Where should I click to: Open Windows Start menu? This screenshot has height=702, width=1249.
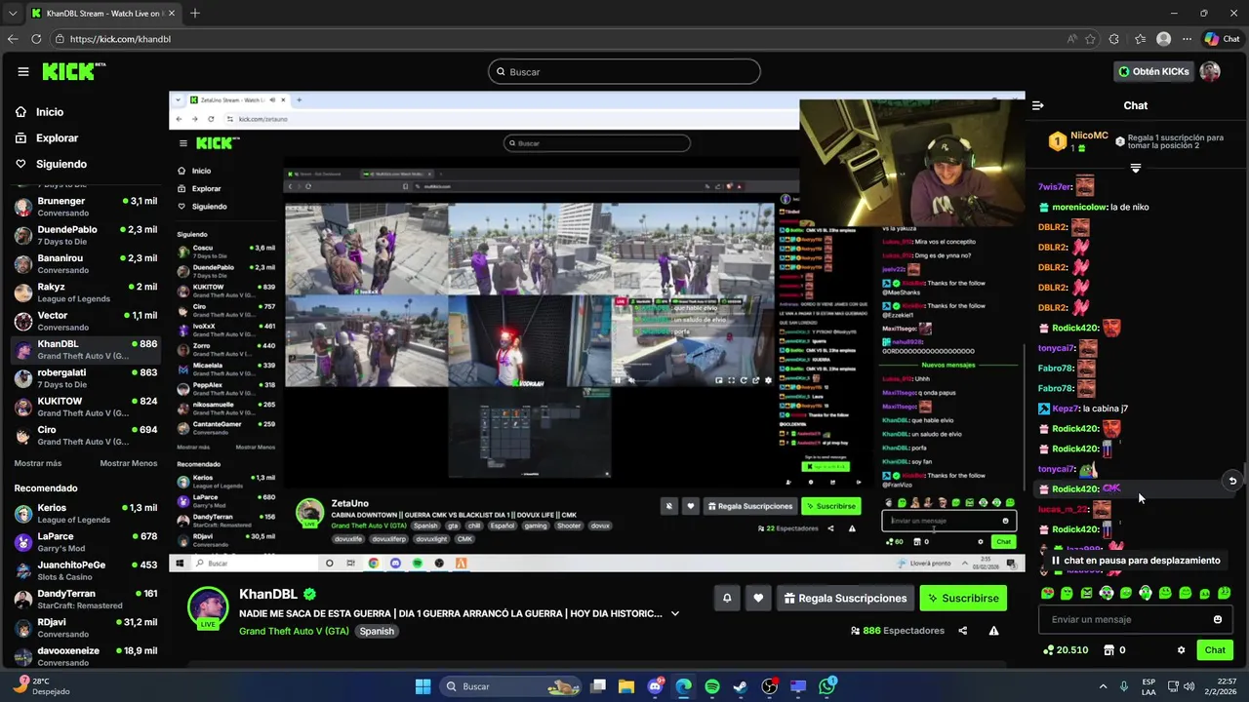coord(423,686)
